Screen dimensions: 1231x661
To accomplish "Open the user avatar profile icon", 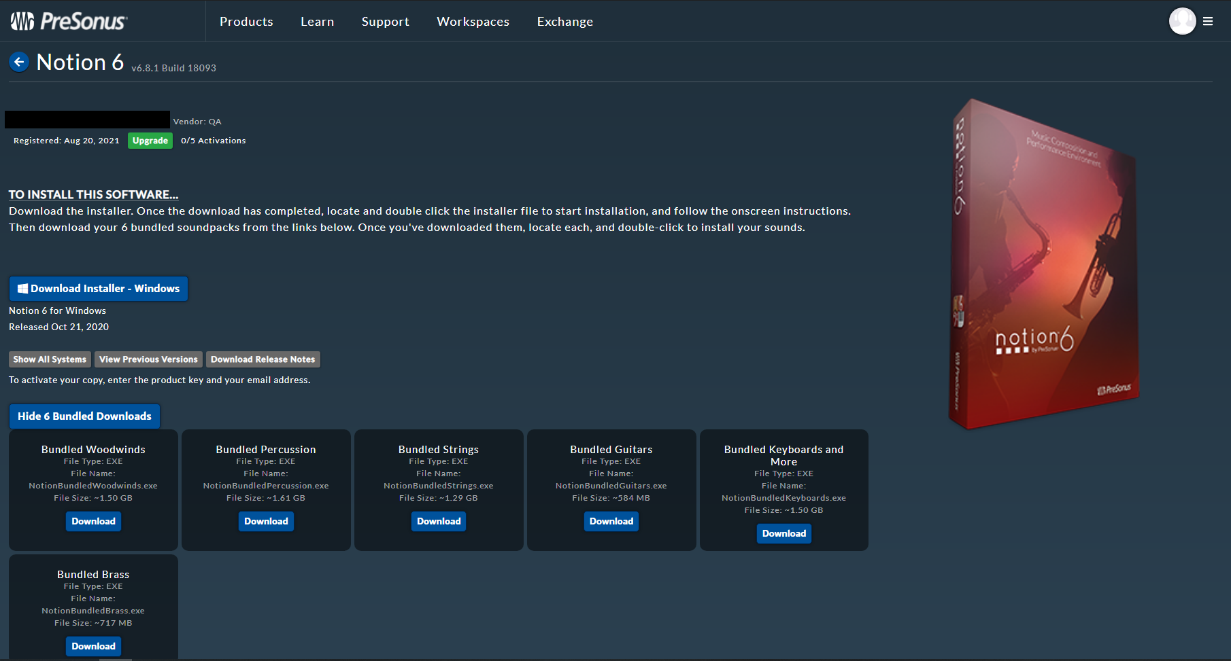I will pyautogui.click(x=1182, y=21).
